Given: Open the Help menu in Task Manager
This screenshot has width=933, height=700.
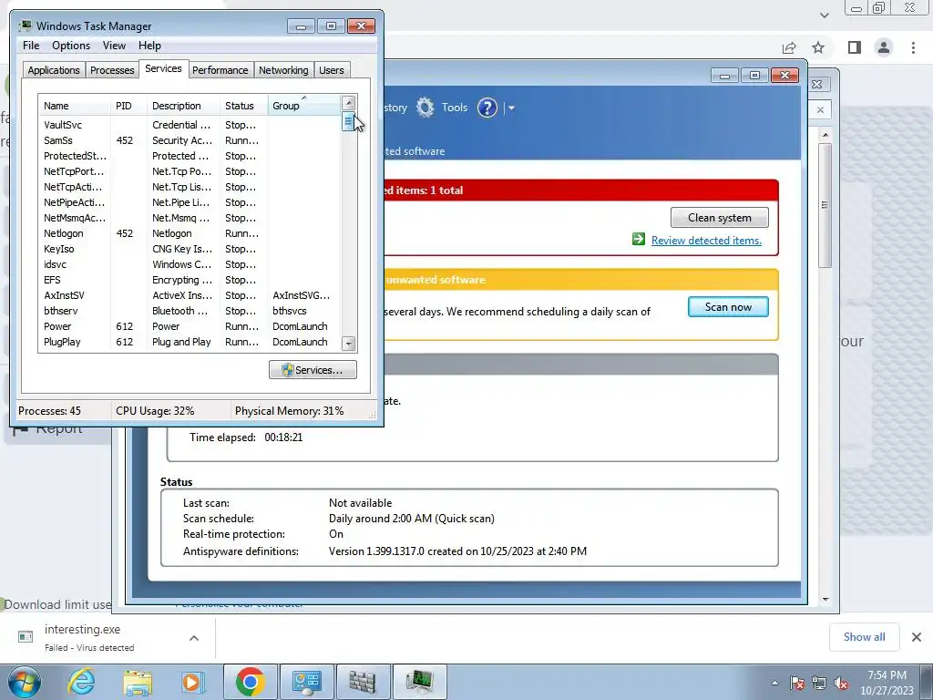Looking at the screenshot, I should 149,46.
